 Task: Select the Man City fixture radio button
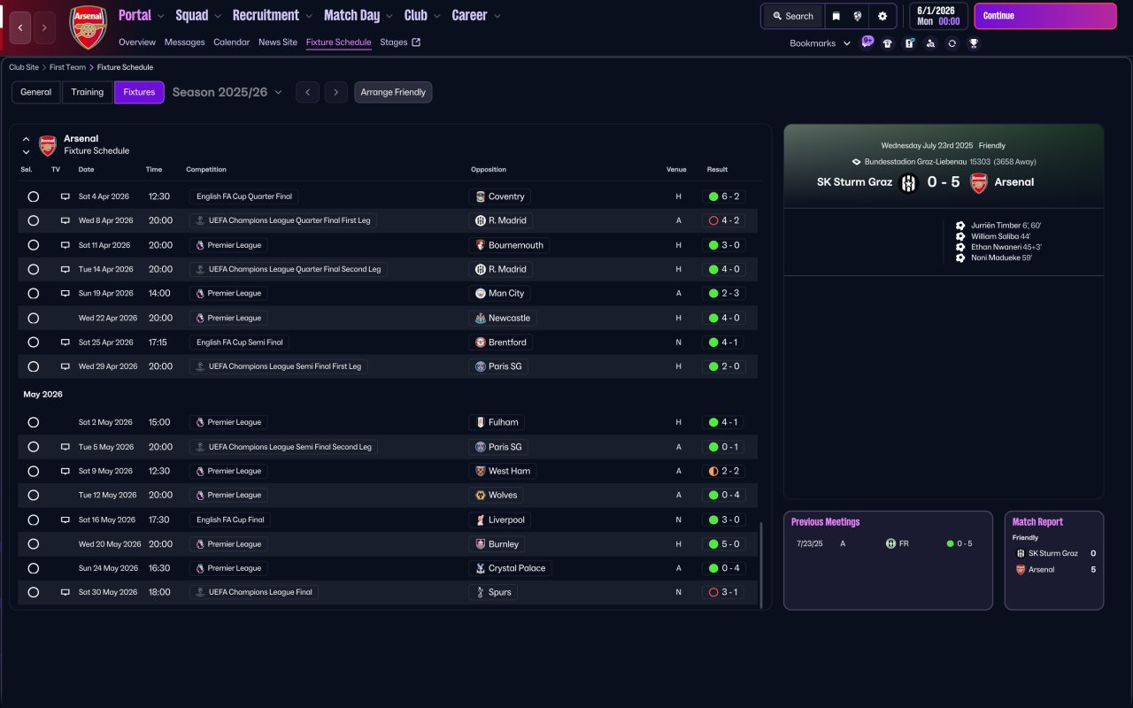click(33, 293)
